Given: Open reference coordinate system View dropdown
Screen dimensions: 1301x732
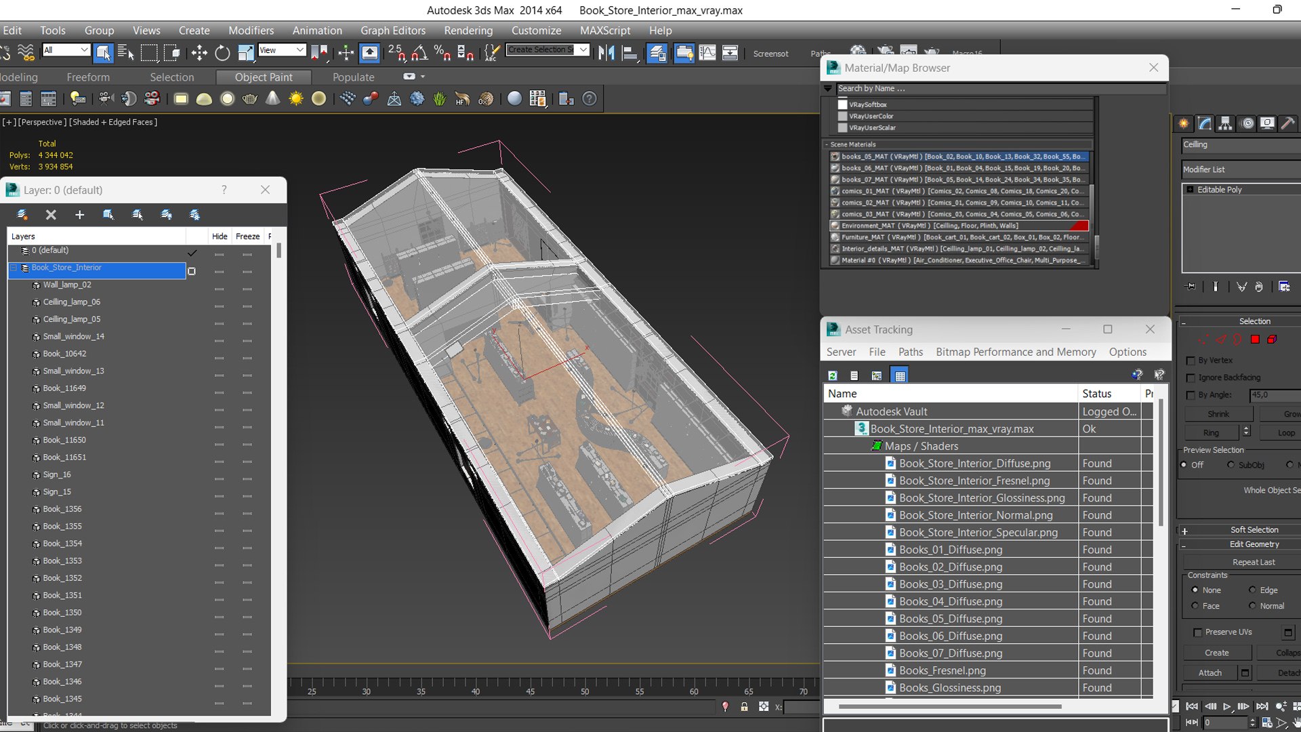Looking at the screenshot, I should pos(282,50).
